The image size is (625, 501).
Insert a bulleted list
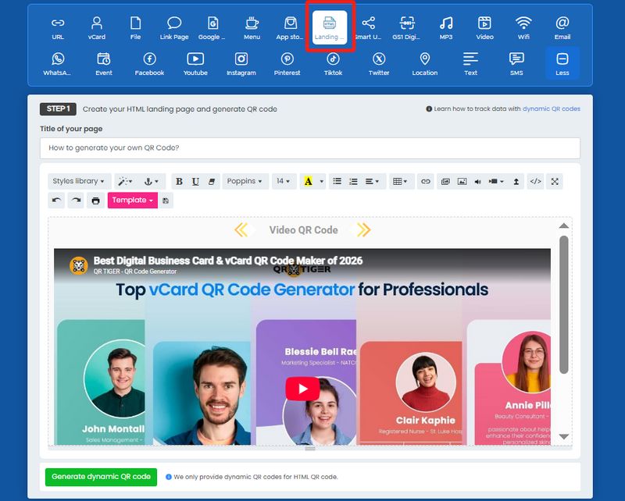(x=337, y=182)
